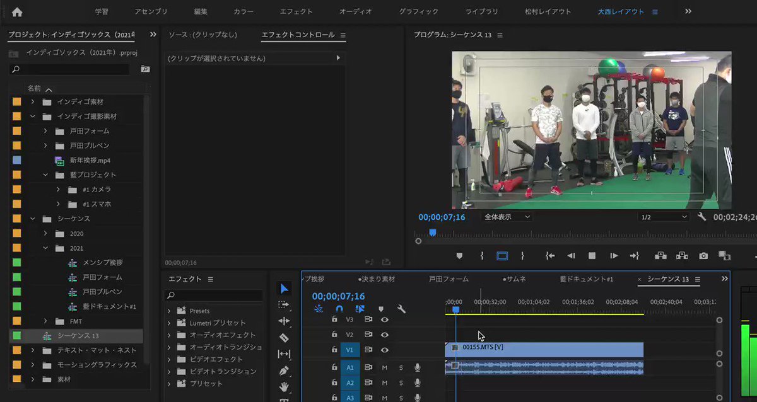Switch to the カラー workspace tab
Viewport: 757px width, 402px height.
coord(244,11)
